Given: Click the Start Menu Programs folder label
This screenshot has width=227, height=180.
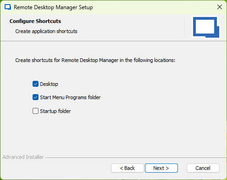Looking at the screenshot, I should point(70,97).
